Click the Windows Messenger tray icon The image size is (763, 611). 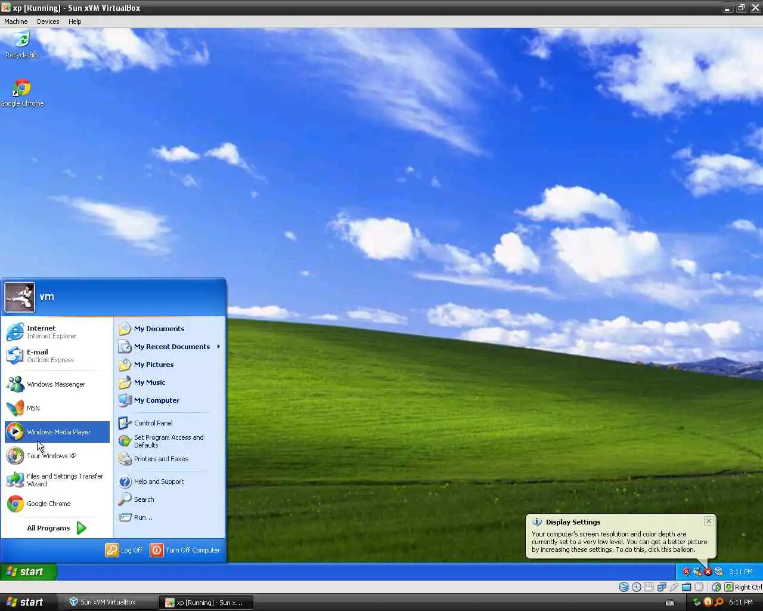pos(697,572)
